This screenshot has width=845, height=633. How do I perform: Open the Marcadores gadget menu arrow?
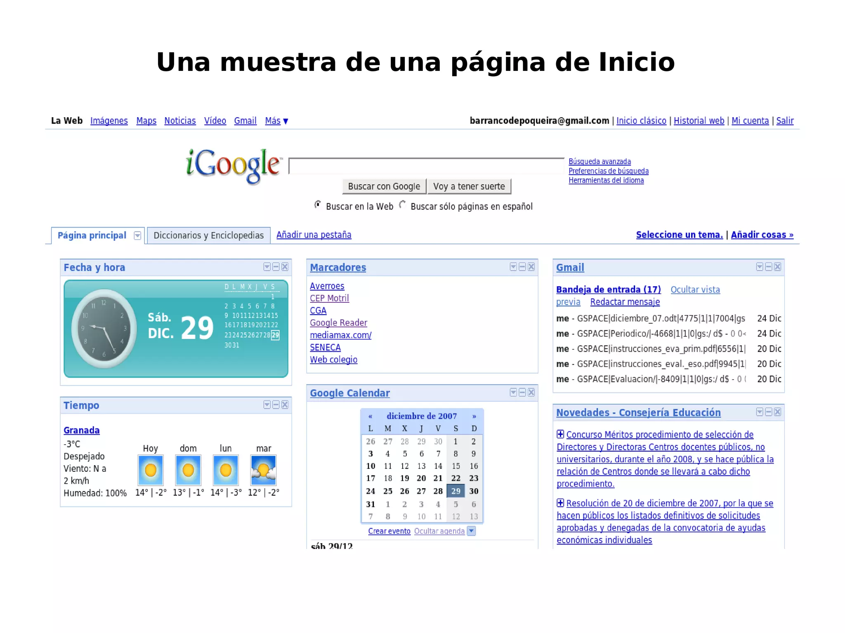click(513, 267)
